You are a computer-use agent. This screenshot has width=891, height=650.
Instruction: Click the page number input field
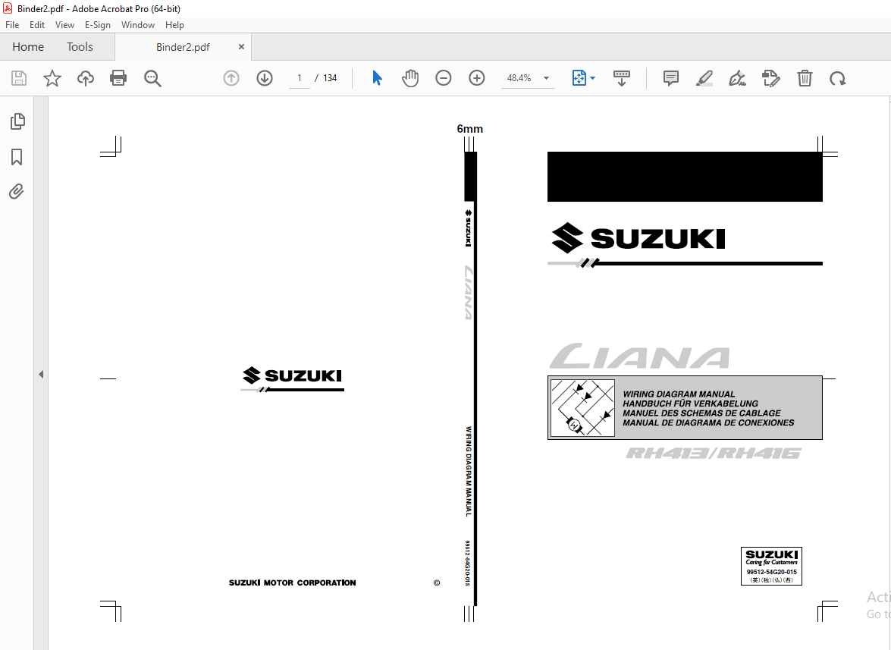coord(300,78)
